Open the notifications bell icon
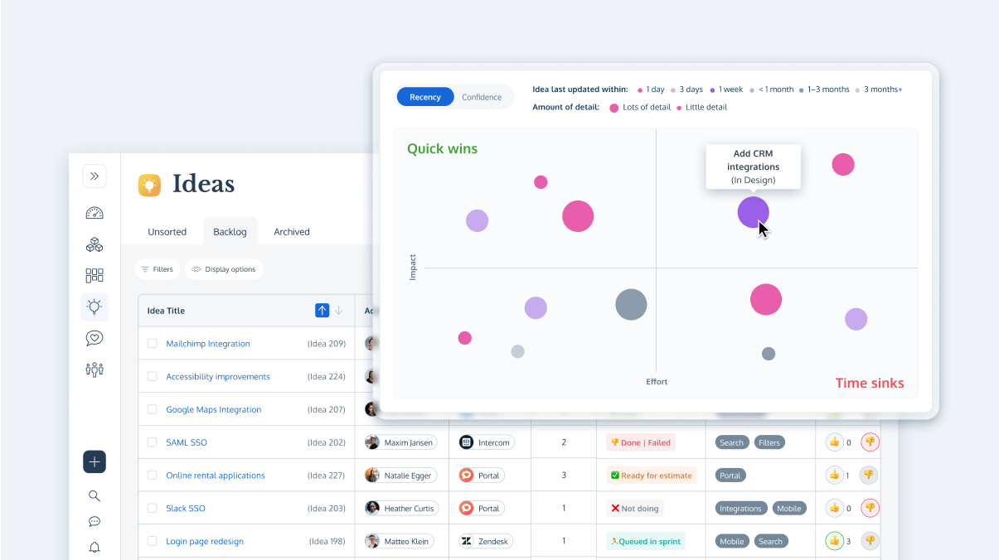 (95, 548)
